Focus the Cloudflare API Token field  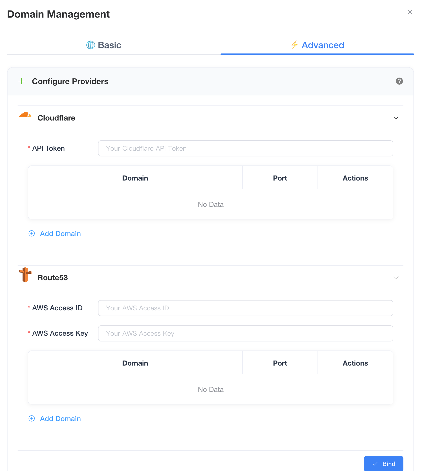point(245,148)
